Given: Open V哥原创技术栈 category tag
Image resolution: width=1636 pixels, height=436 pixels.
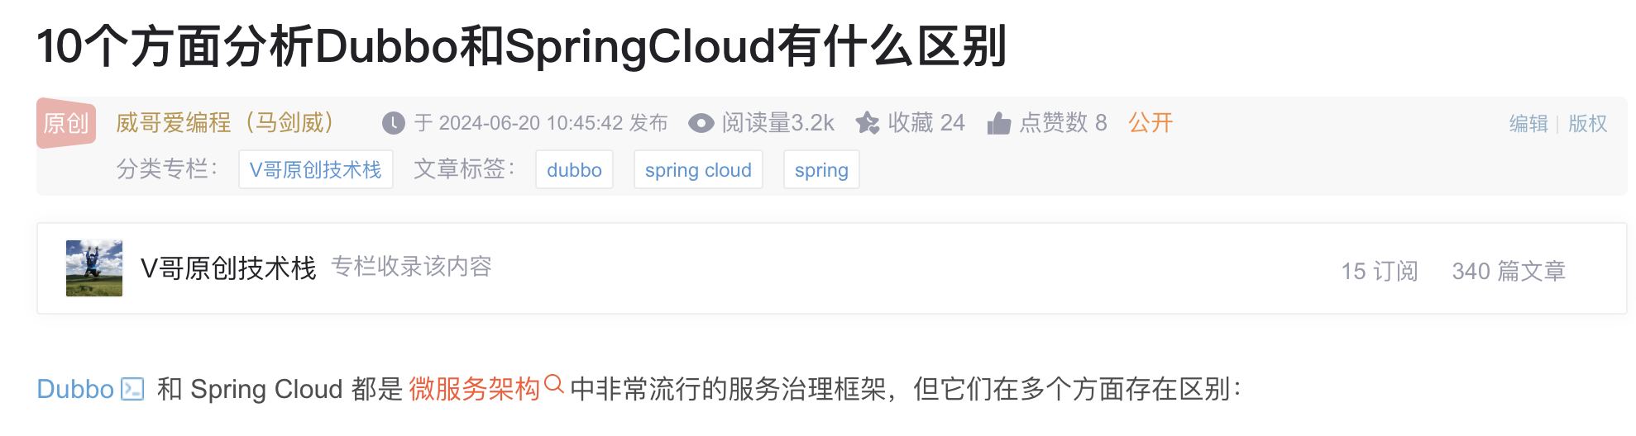Looking at the screenshot, I should 316,169.
